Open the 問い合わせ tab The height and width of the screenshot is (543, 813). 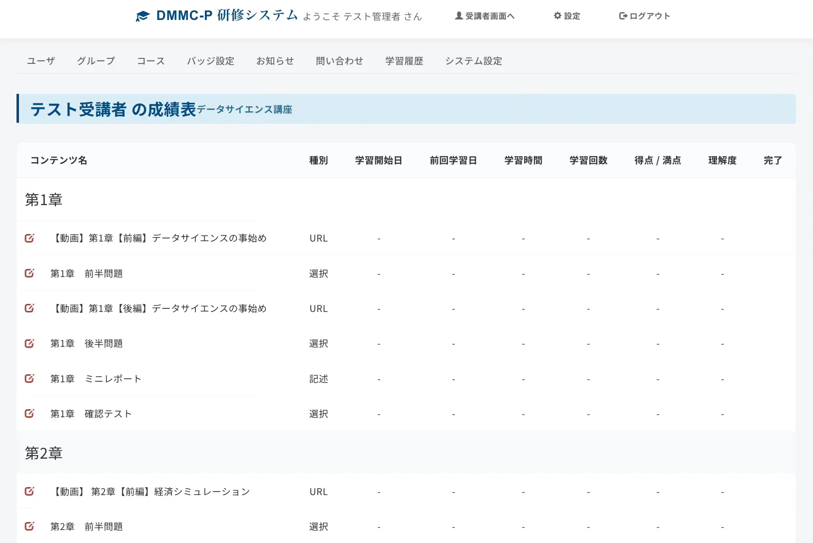click(339, 61)
